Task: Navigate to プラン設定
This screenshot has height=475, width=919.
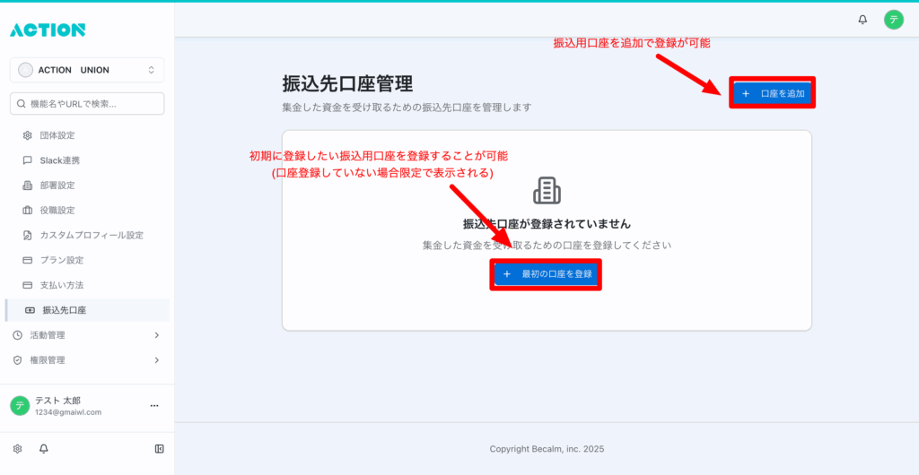Action: pyautogui.click(x=61, y=260)
